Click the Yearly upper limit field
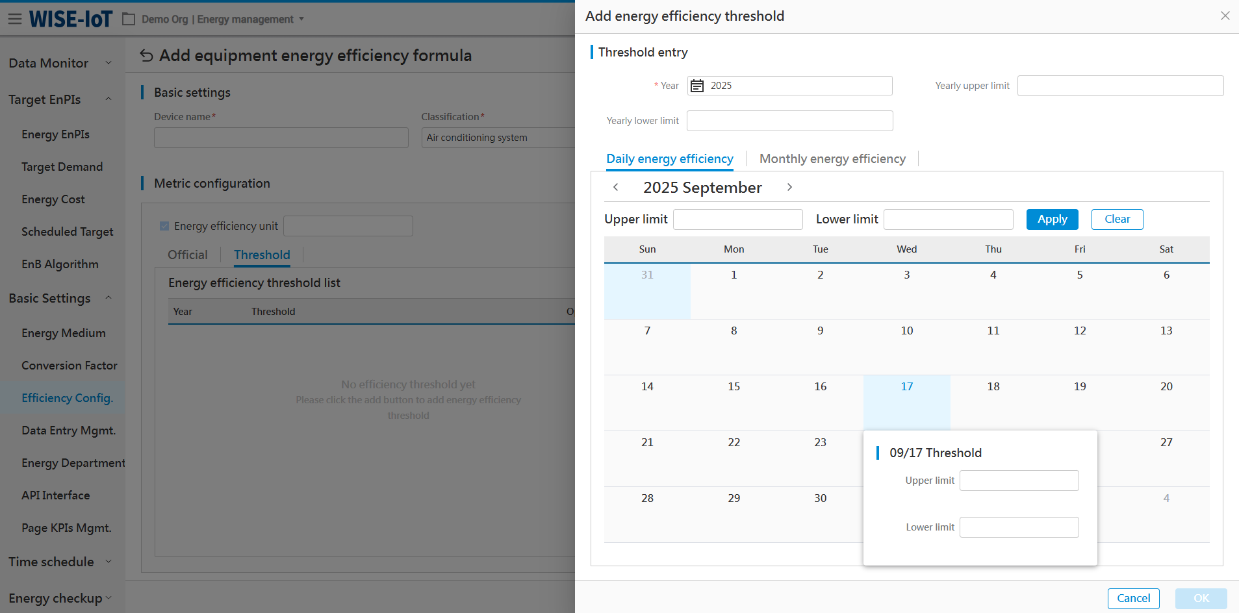Viewport: 1239px width, 613px height. (x=1120, y=86)
